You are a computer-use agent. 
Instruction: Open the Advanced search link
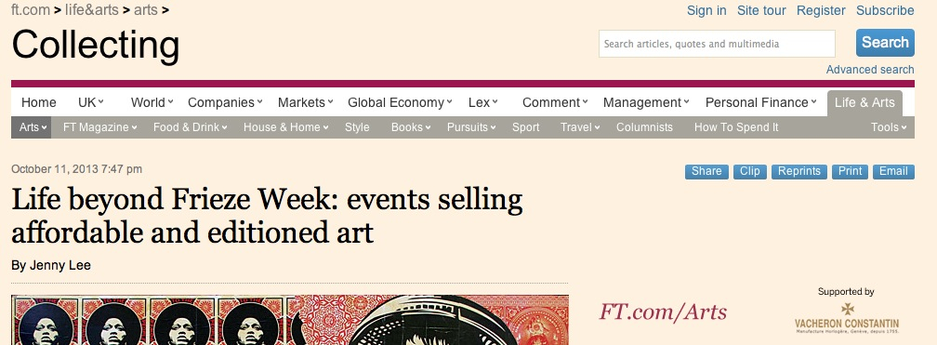tap(870, 70)
